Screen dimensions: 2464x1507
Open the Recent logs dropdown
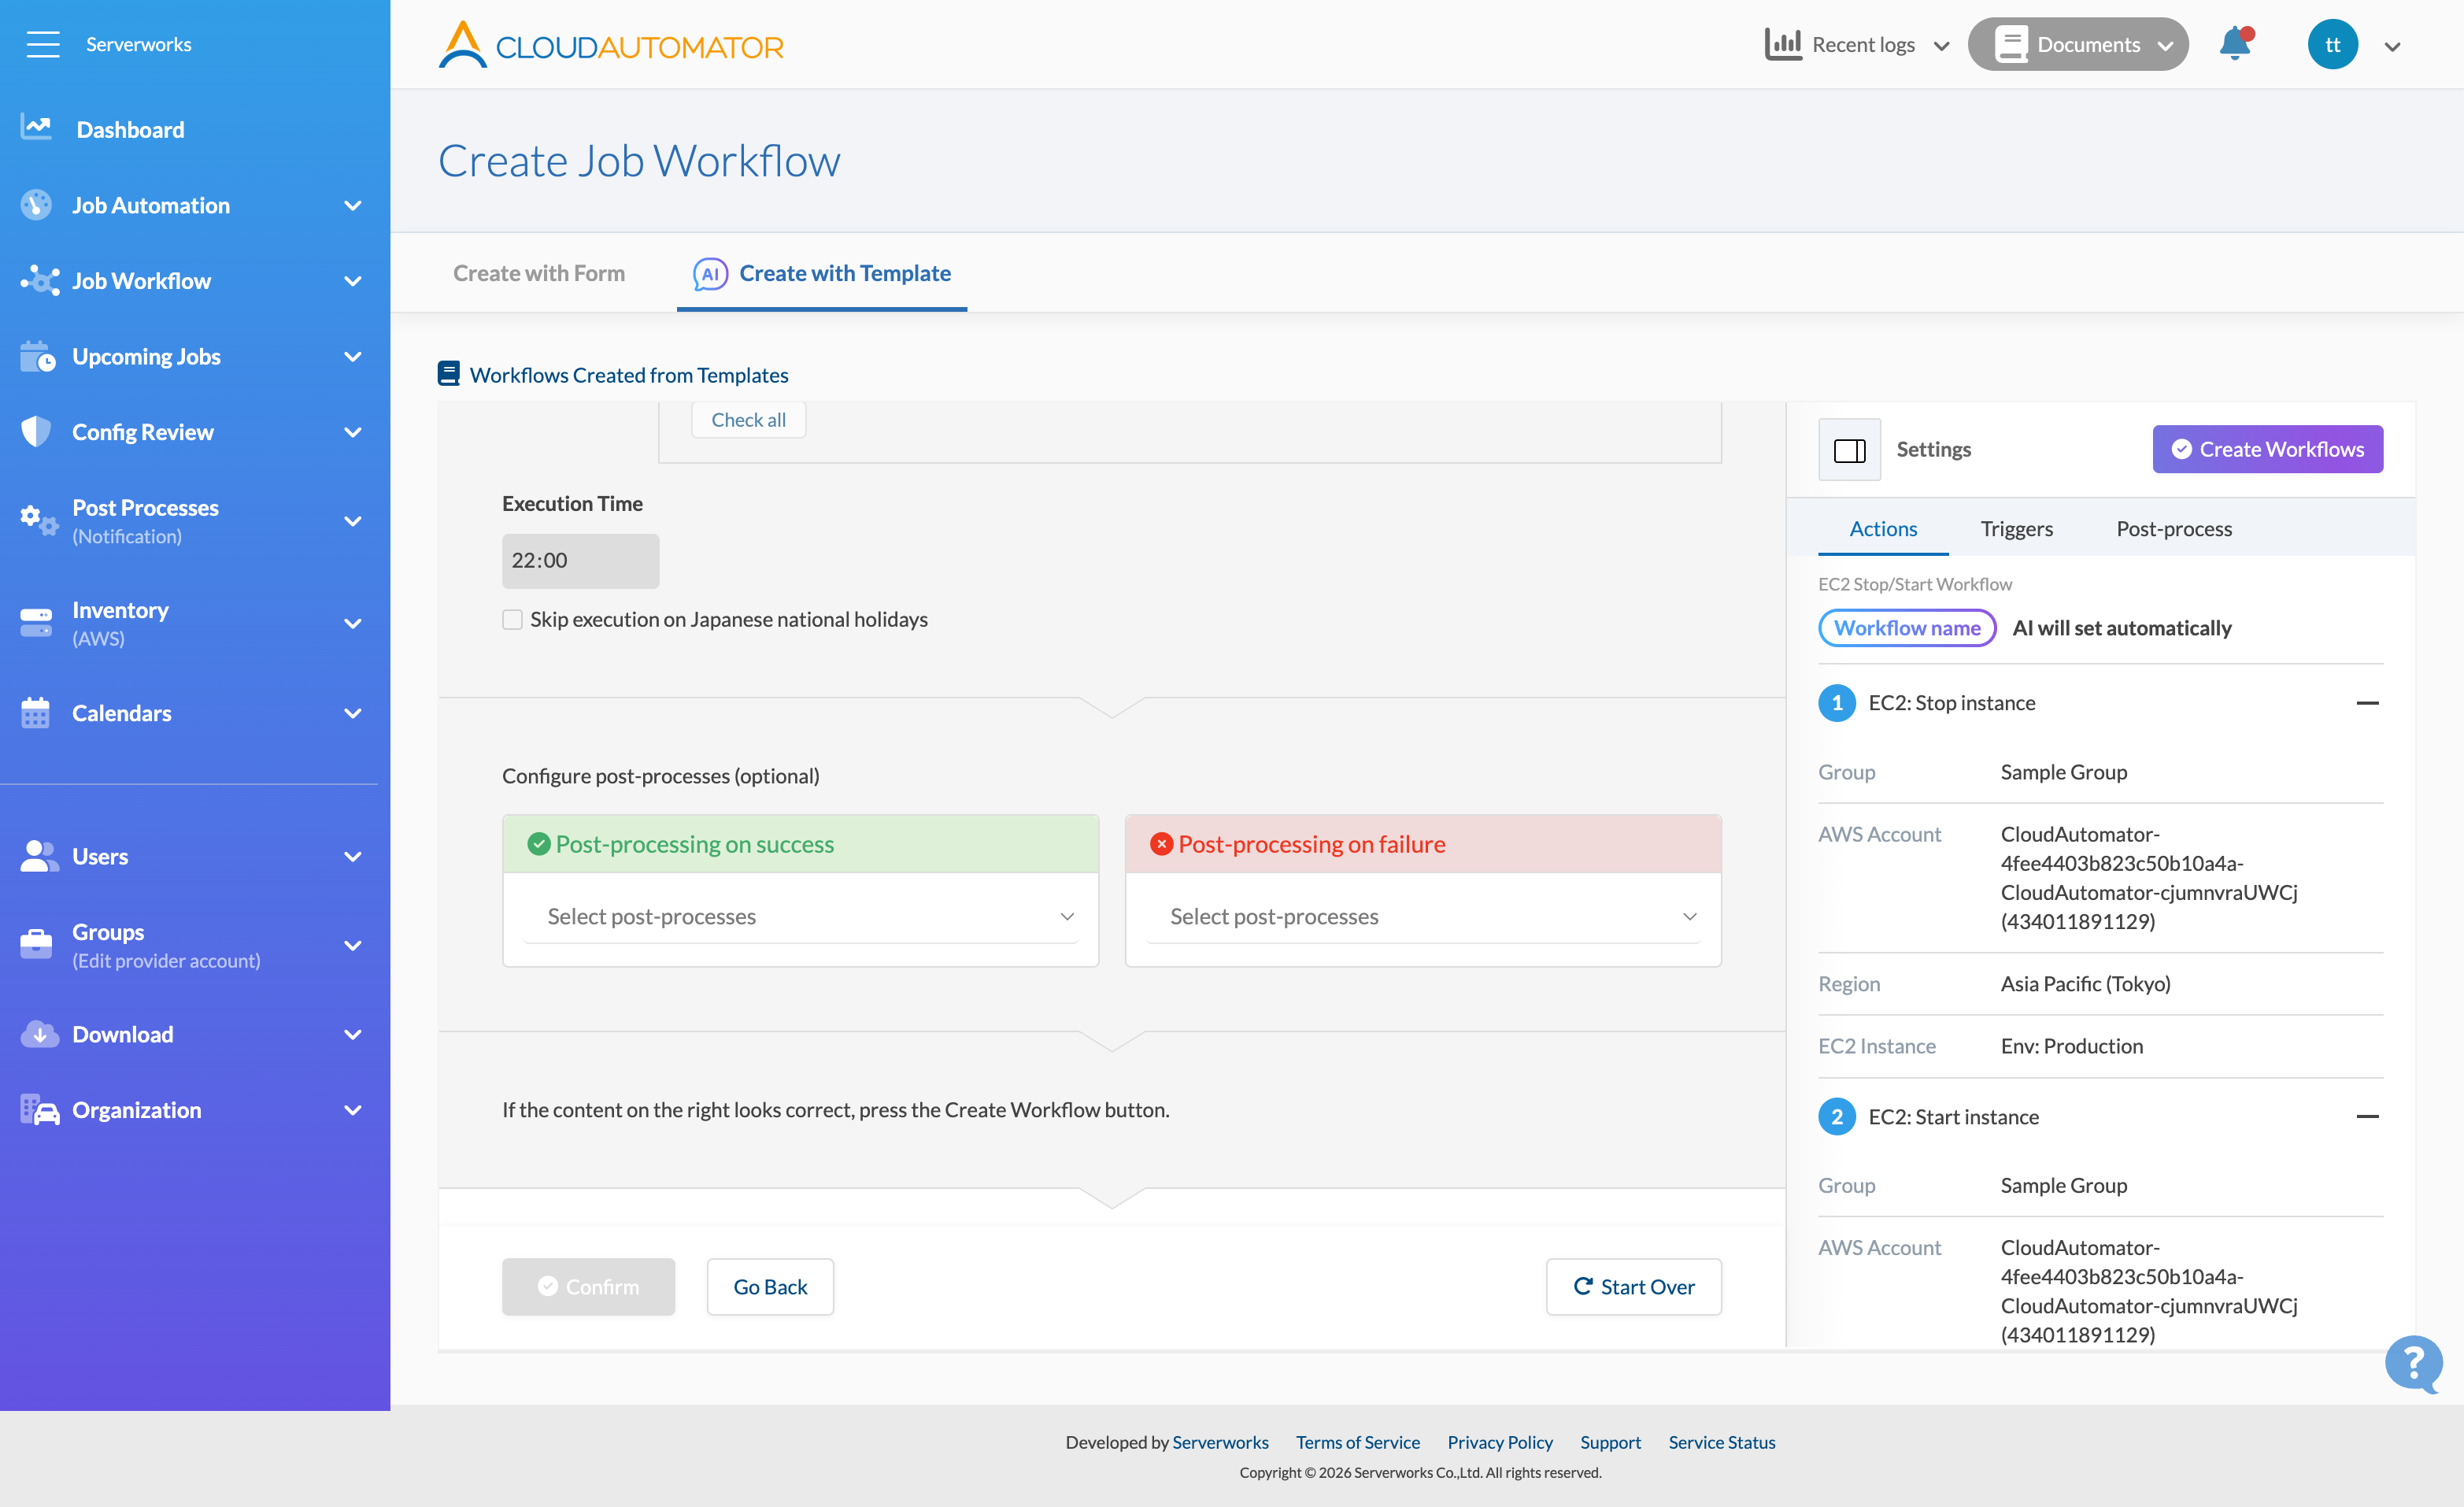(1858, 45)
